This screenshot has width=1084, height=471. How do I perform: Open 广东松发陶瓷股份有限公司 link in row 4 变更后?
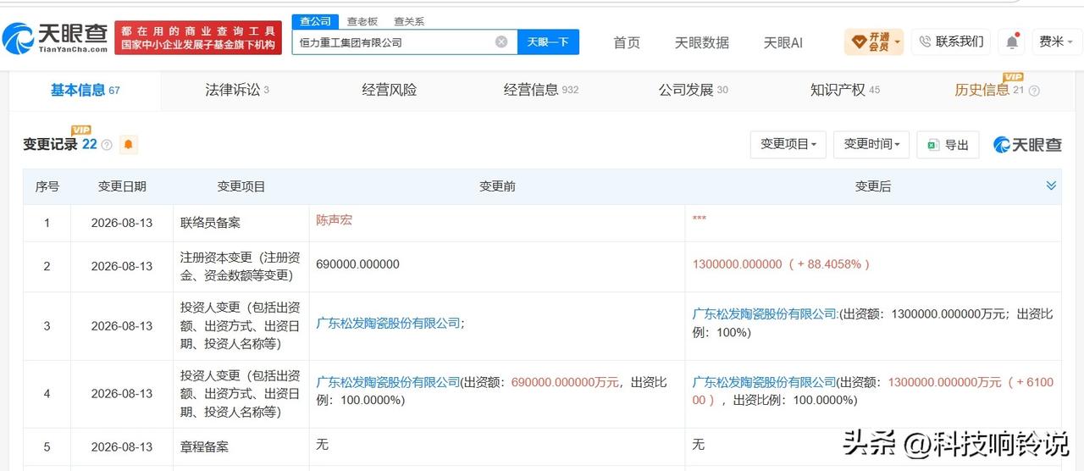coord(765,382)
